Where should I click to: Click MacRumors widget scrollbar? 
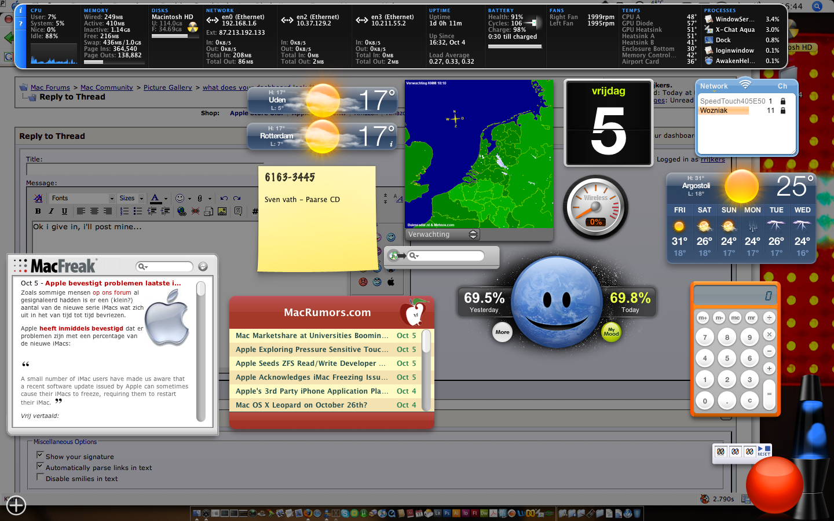coord(426,370)
